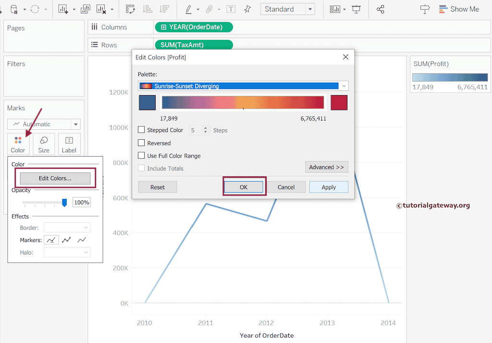Image resolution: width=492 pixels, height=343 pixels.
Task: Expand the Clear Sheet dropdown arrow
Action: click(x=112, y=10)
